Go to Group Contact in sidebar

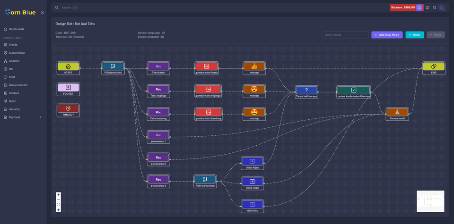(x=18, y=85)
